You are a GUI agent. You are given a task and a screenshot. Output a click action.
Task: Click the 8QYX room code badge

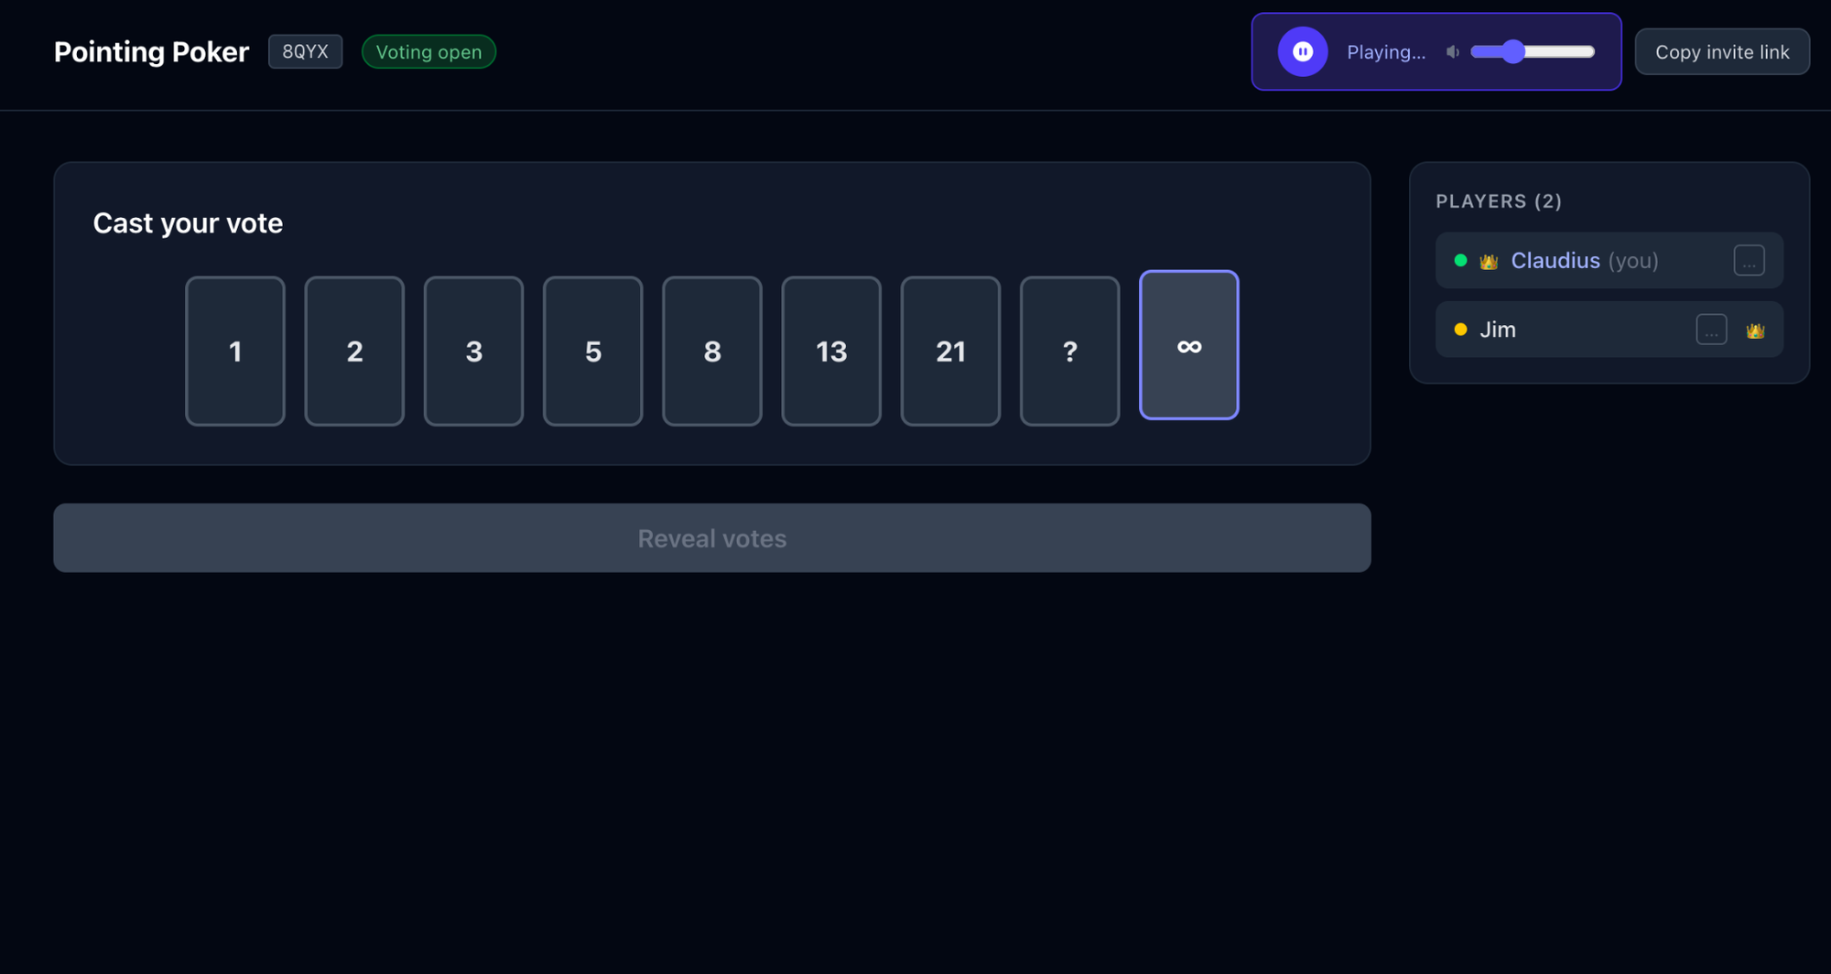pyautogui.click(x=305, y=52)
